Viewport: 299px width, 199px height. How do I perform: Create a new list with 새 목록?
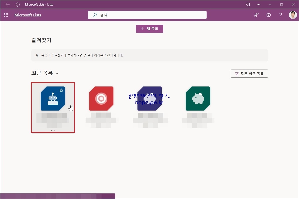(149, 29)
